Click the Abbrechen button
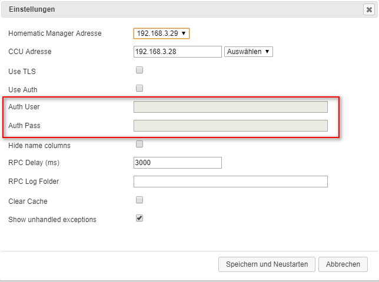379x282 pixels. coord(343,264)
